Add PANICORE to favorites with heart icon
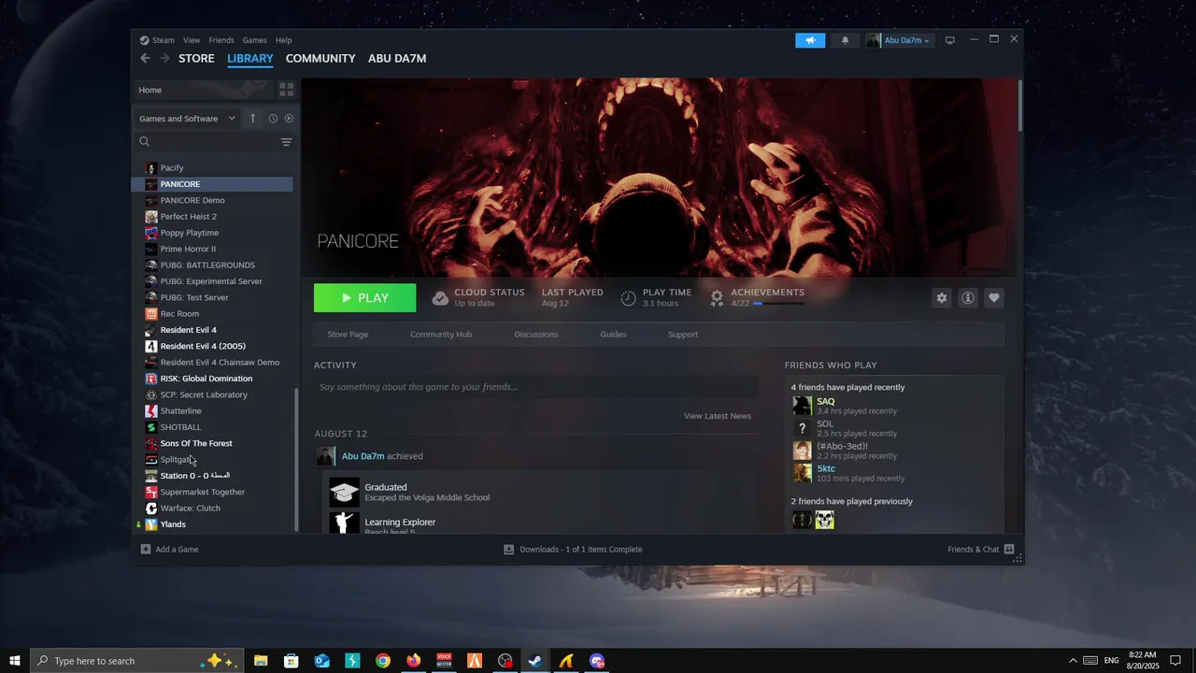Screen dimensions: 1196x673 coord(994,298)
